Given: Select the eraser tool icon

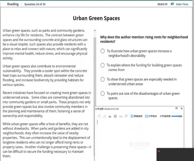Looking at the screenshot, I should 105,116.
